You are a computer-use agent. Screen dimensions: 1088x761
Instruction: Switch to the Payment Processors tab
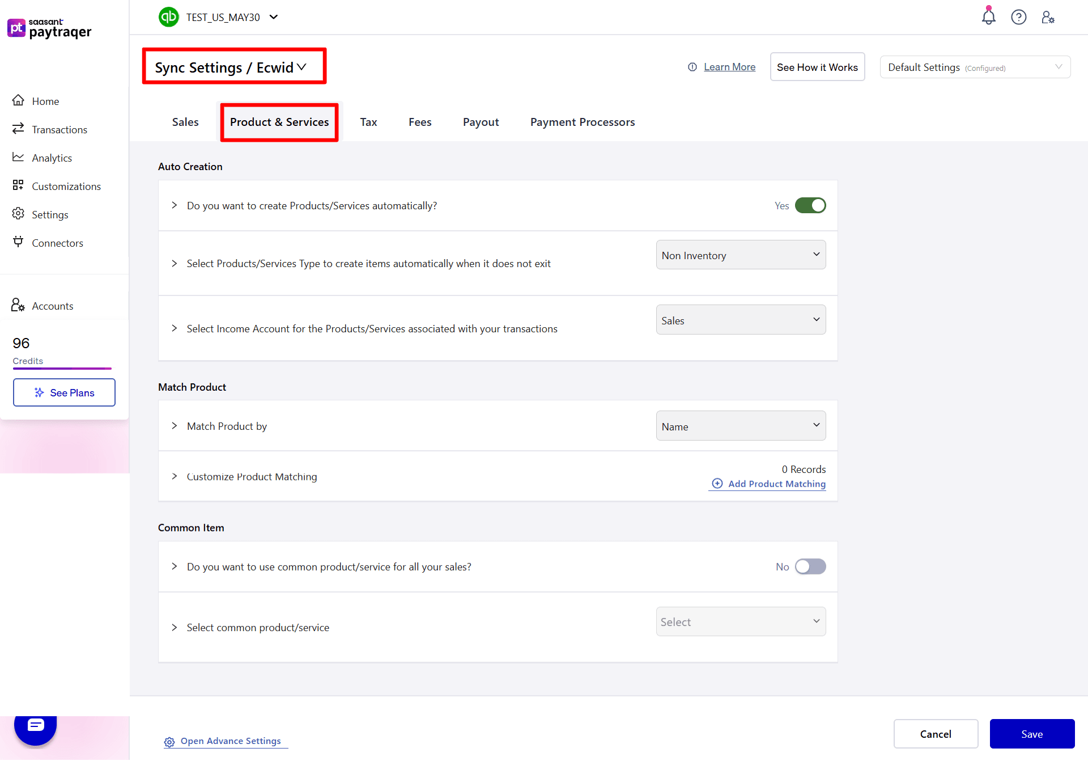(582, 122)
